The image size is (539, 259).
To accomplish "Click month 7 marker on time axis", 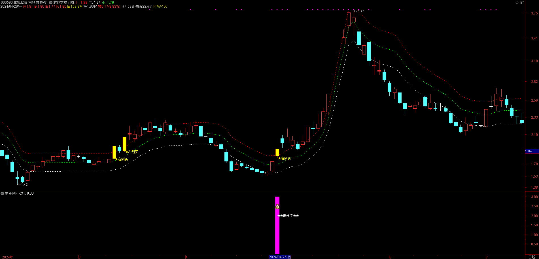I will 487,257.
